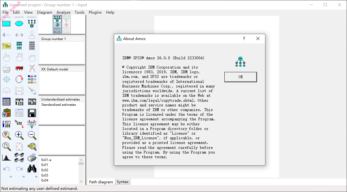This screenshot has width=347, height=192.
Task: Select the Duplicate objects copier tool
Action: (x=7, y=68)
